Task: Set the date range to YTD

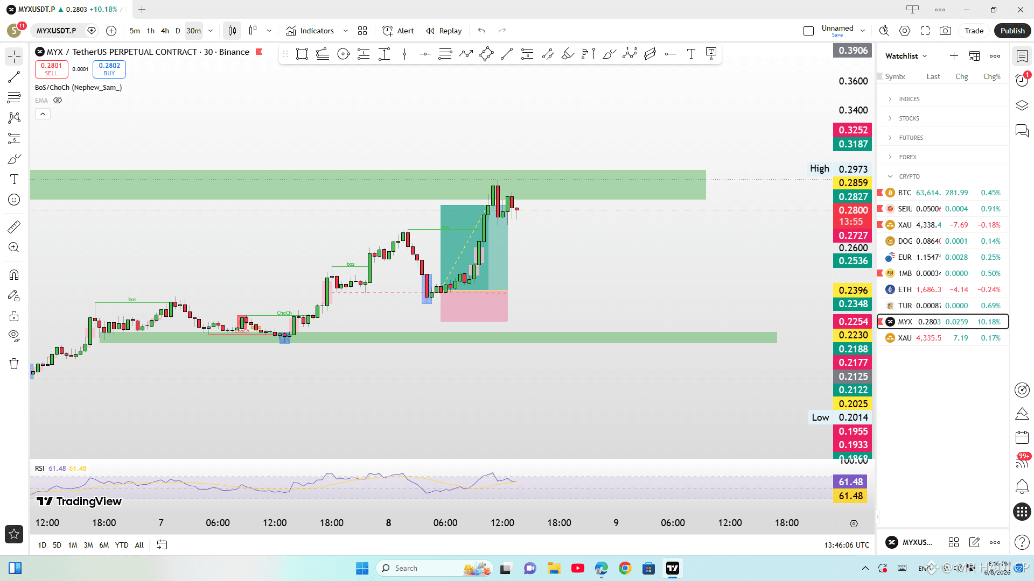Action: point(122,545)
